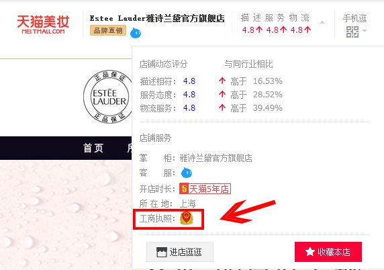Expand the dropdown arrow next to QR code
Screen dimensions: 384x270
[365, 31]
